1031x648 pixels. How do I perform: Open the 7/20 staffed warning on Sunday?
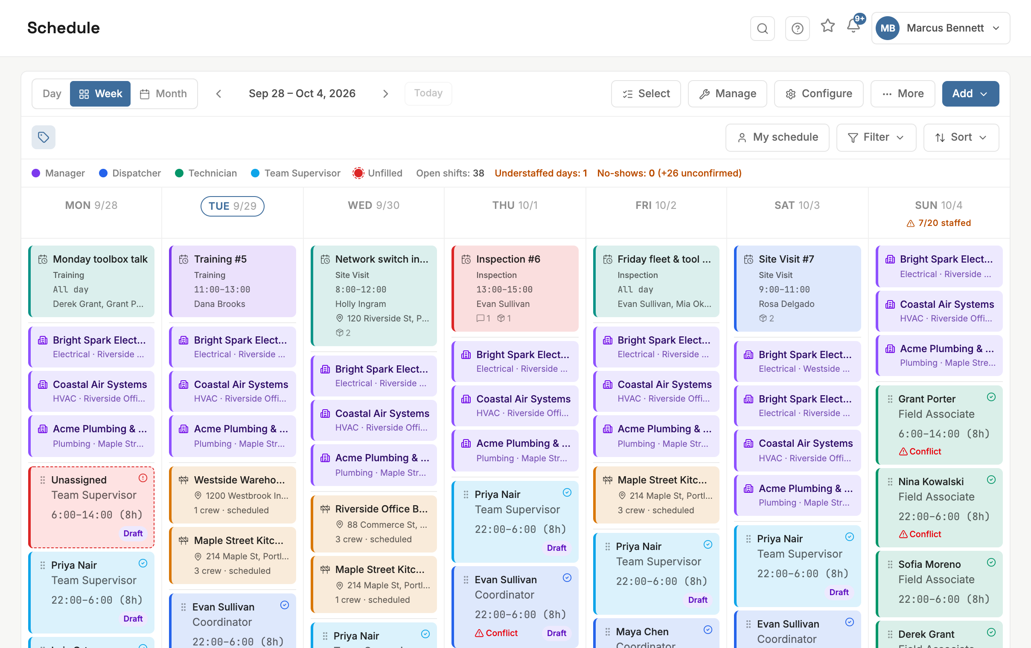(938, 223)
